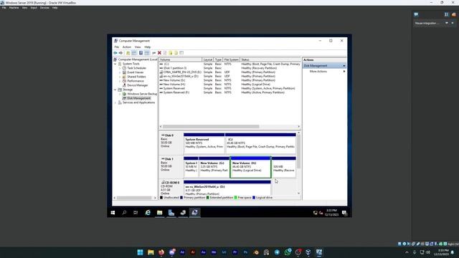The height and width of the screenshot is (258, 459).
Task: Select New Volume (H:) row in volume list
Action: click(229, 85)
